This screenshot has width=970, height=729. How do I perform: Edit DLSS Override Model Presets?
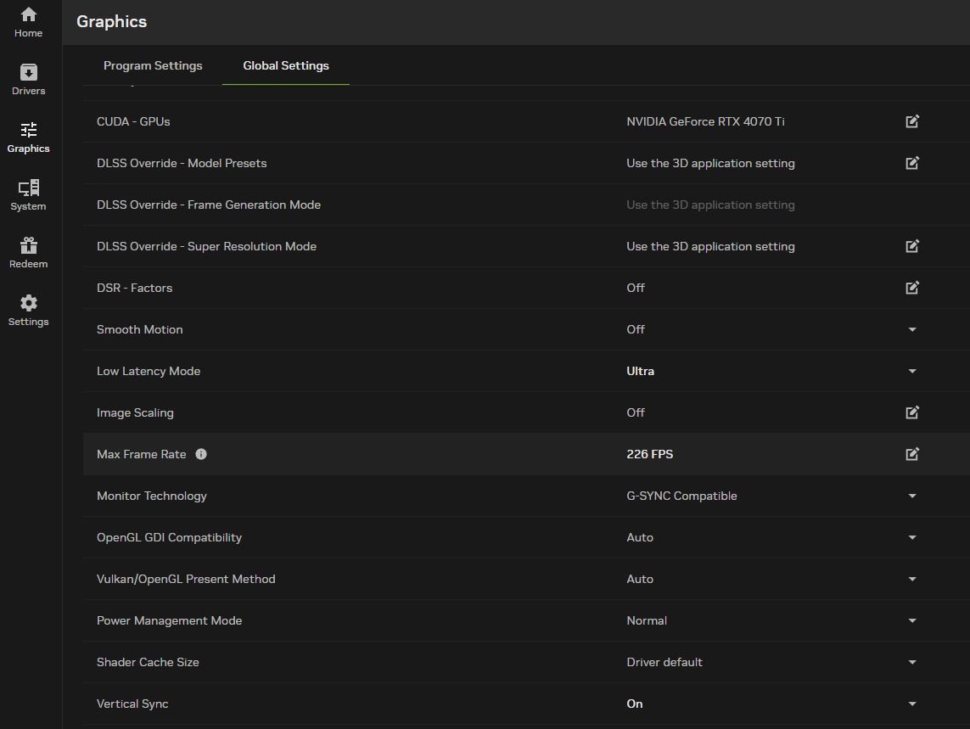tap(912, 163)
